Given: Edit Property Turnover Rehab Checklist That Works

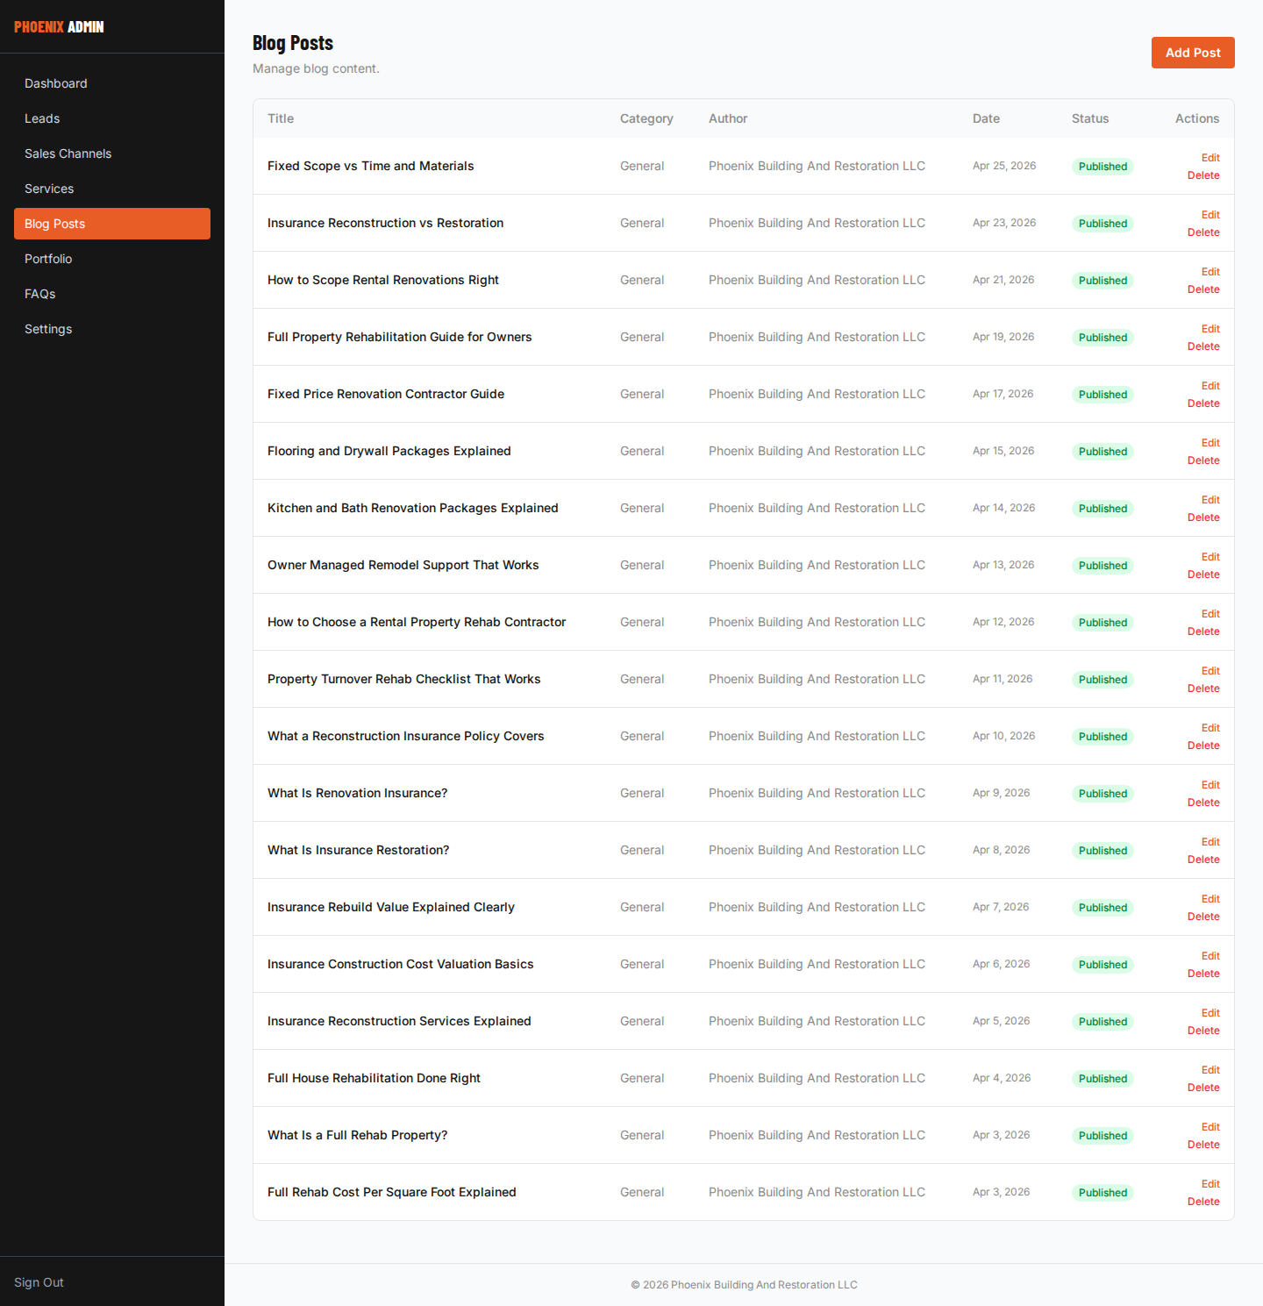Looking at the screenshot, I should [x=1210, y=671].
